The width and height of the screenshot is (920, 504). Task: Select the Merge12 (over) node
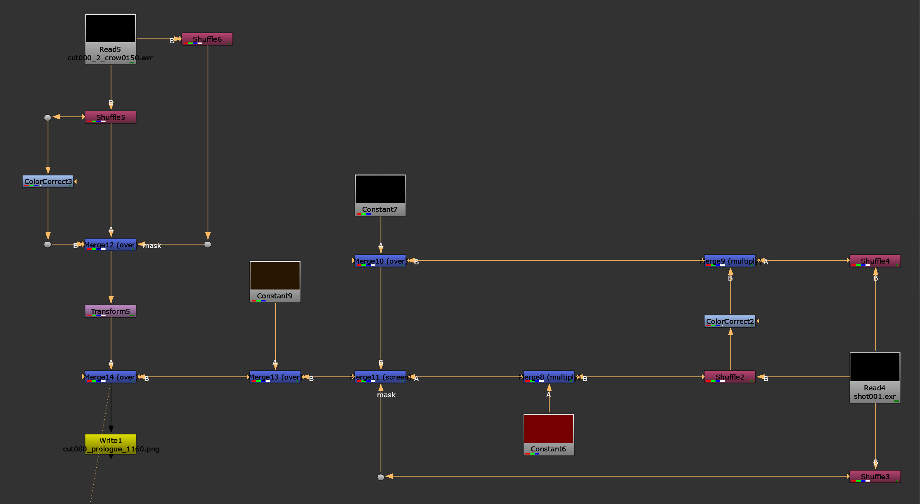[x=111, y=245]
